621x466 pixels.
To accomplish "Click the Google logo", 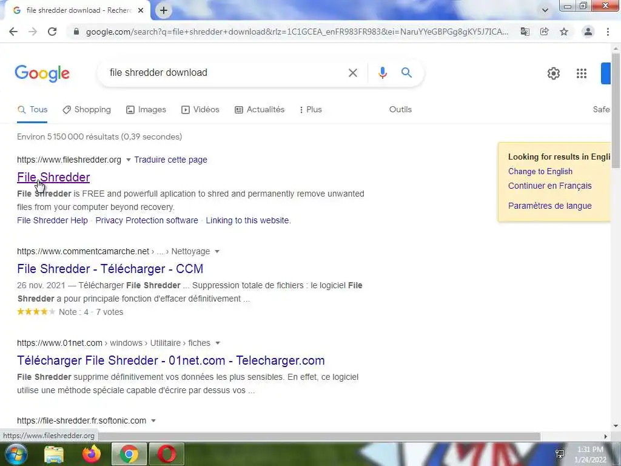I will pyautogui.click(x=42, y=73).
